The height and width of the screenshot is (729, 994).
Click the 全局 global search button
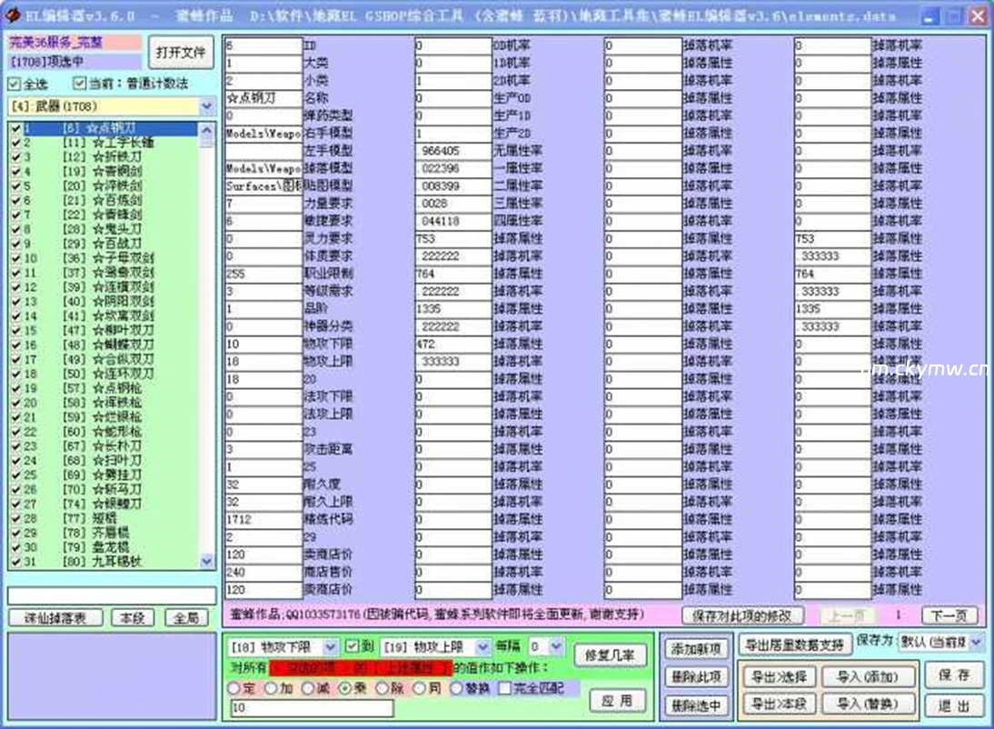point(186,617)
